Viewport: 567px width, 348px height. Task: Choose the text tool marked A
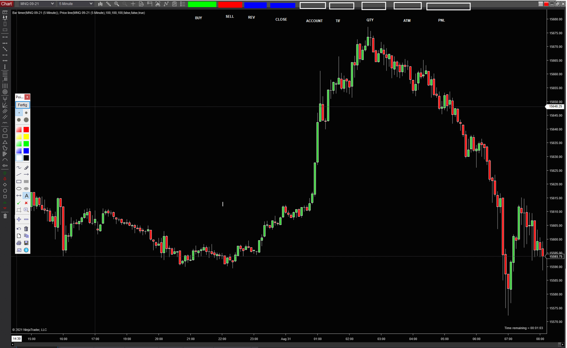point(26,196)
